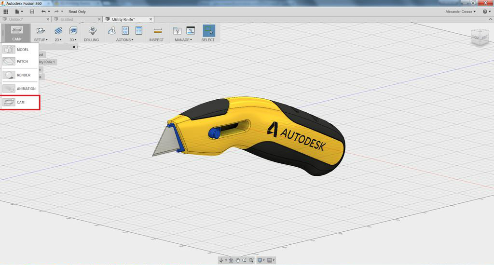494x265 pixels.
Task: Select the Drilling tool icon
Action: click(x=92, y=31)
